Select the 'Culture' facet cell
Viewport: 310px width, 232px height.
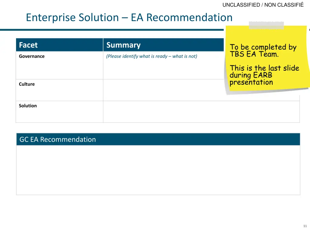pos(59,90)
